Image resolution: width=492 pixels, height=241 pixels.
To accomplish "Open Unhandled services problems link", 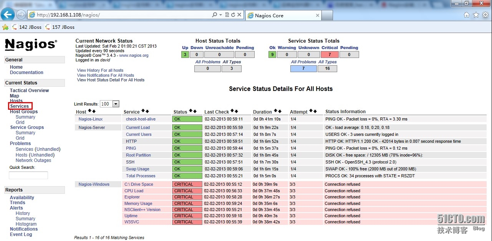I will pyautogui.click(x=48, y=149).
